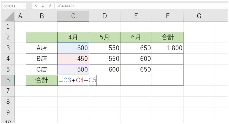Select column E header
The height and width of the screenshot is (124, 229).
(136, 16)
